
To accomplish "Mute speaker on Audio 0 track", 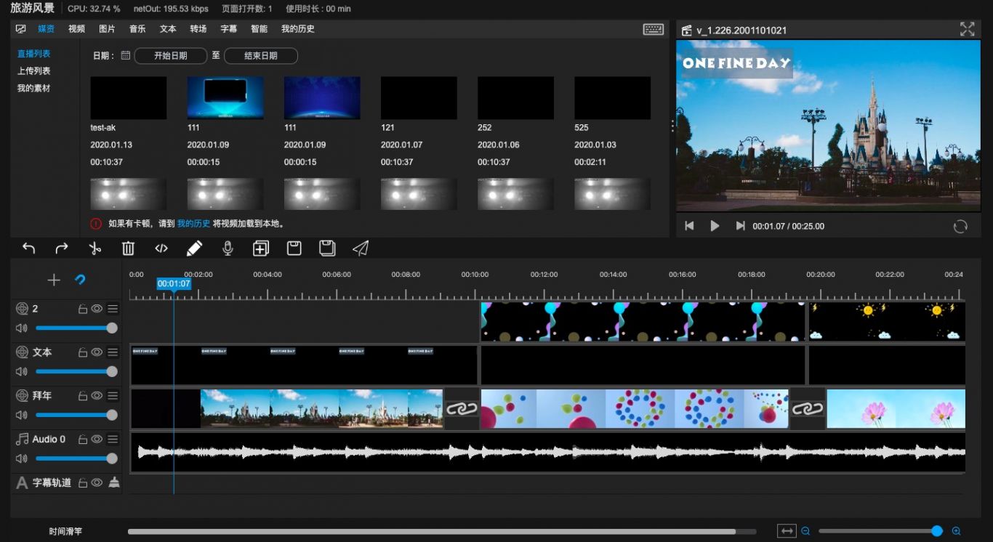I will click(22, 459).
